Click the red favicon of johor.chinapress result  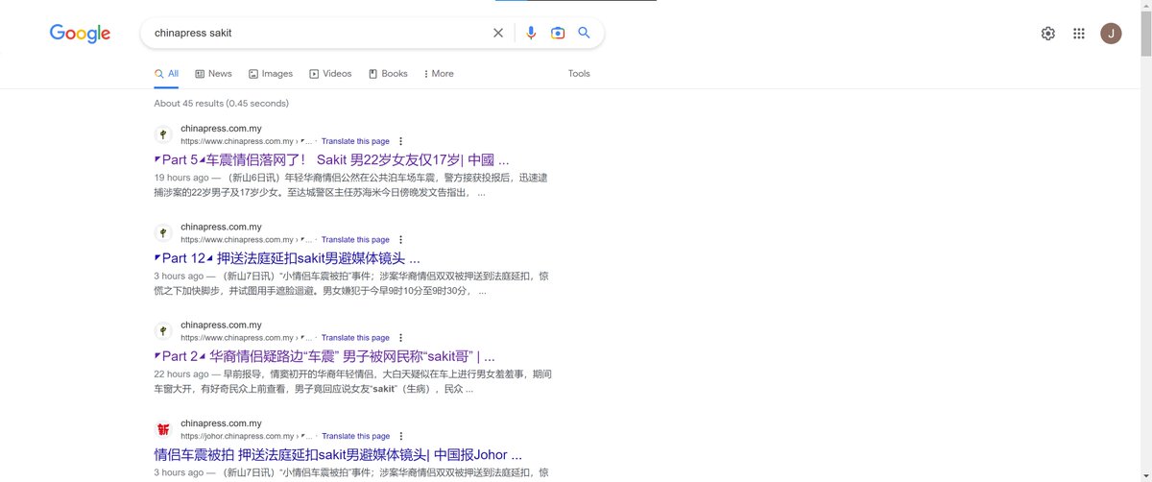pyautogui.click(x=164, y=429)
